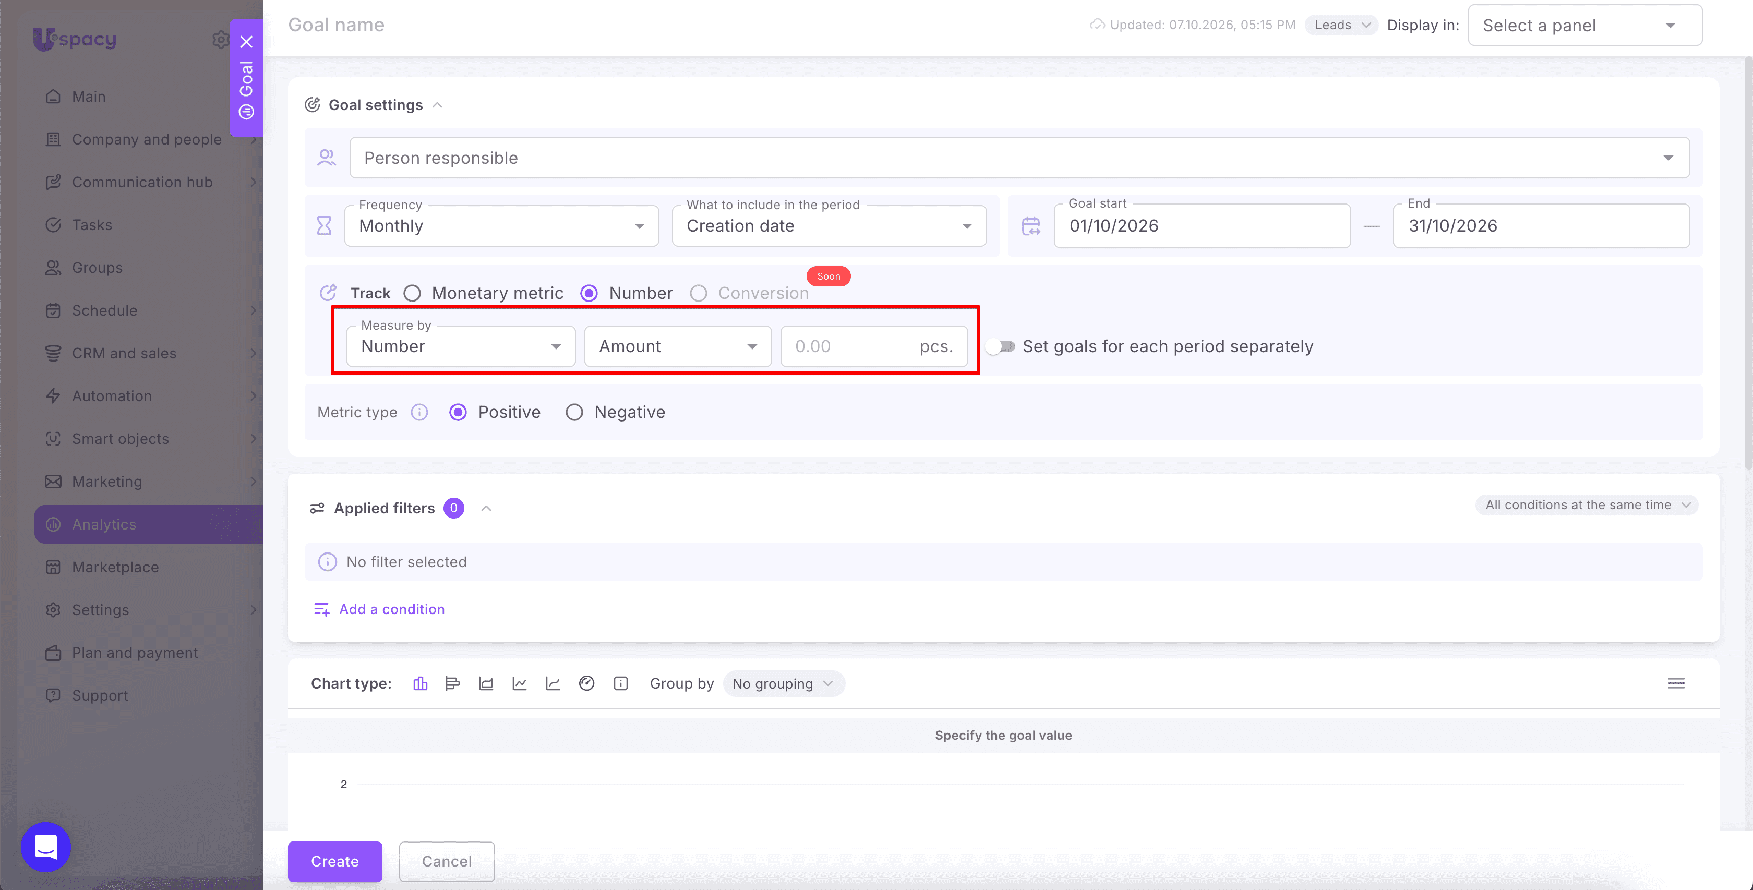Select the horizontal bar chart type icon
Image resolution: width=1753 pixels, height=890 pixels.
tap(452, 683)
